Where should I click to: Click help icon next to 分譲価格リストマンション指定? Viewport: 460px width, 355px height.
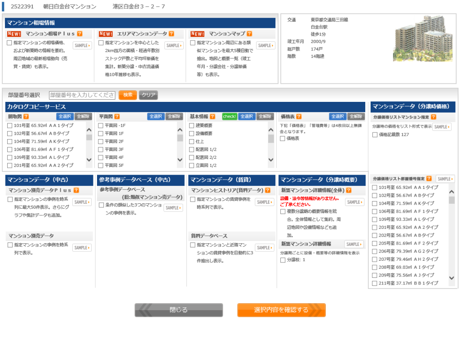tap(433, 117)
